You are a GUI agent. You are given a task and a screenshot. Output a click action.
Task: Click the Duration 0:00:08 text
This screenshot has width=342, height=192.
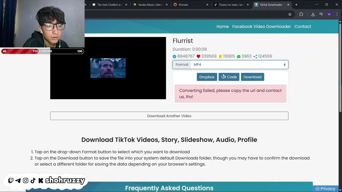tap(190, 49)
